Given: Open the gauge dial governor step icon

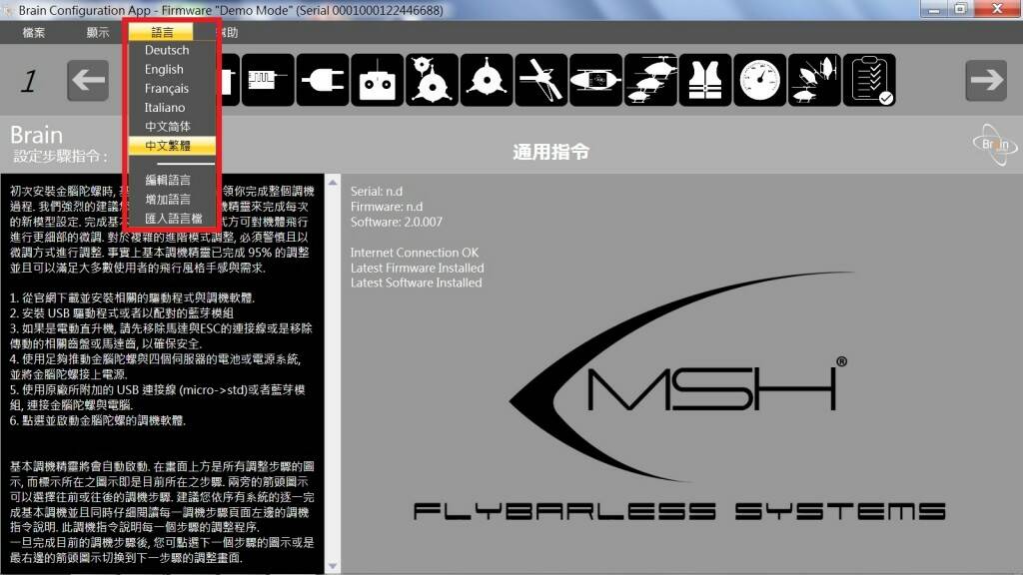Looking at the screenshot, I should pyautogui.click(x=760, y=80).
